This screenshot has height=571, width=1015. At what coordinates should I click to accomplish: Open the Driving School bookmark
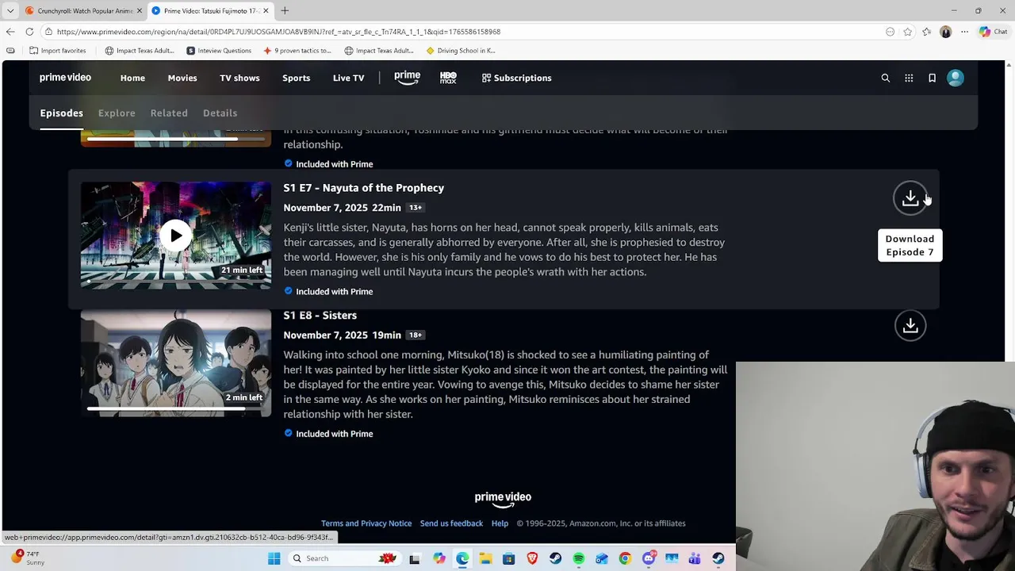[461, 51]
